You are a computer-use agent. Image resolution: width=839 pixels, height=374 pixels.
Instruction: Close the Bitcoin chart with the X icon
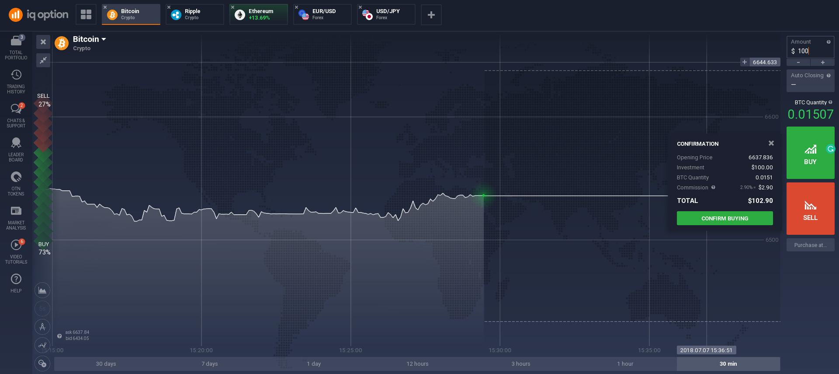[43, 42]
